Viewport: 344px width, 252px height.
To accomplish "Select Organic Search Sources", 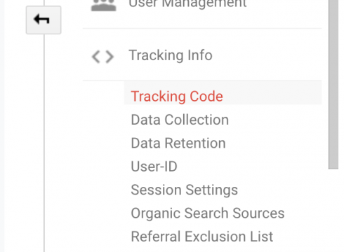I will click(x=208, y=213).
